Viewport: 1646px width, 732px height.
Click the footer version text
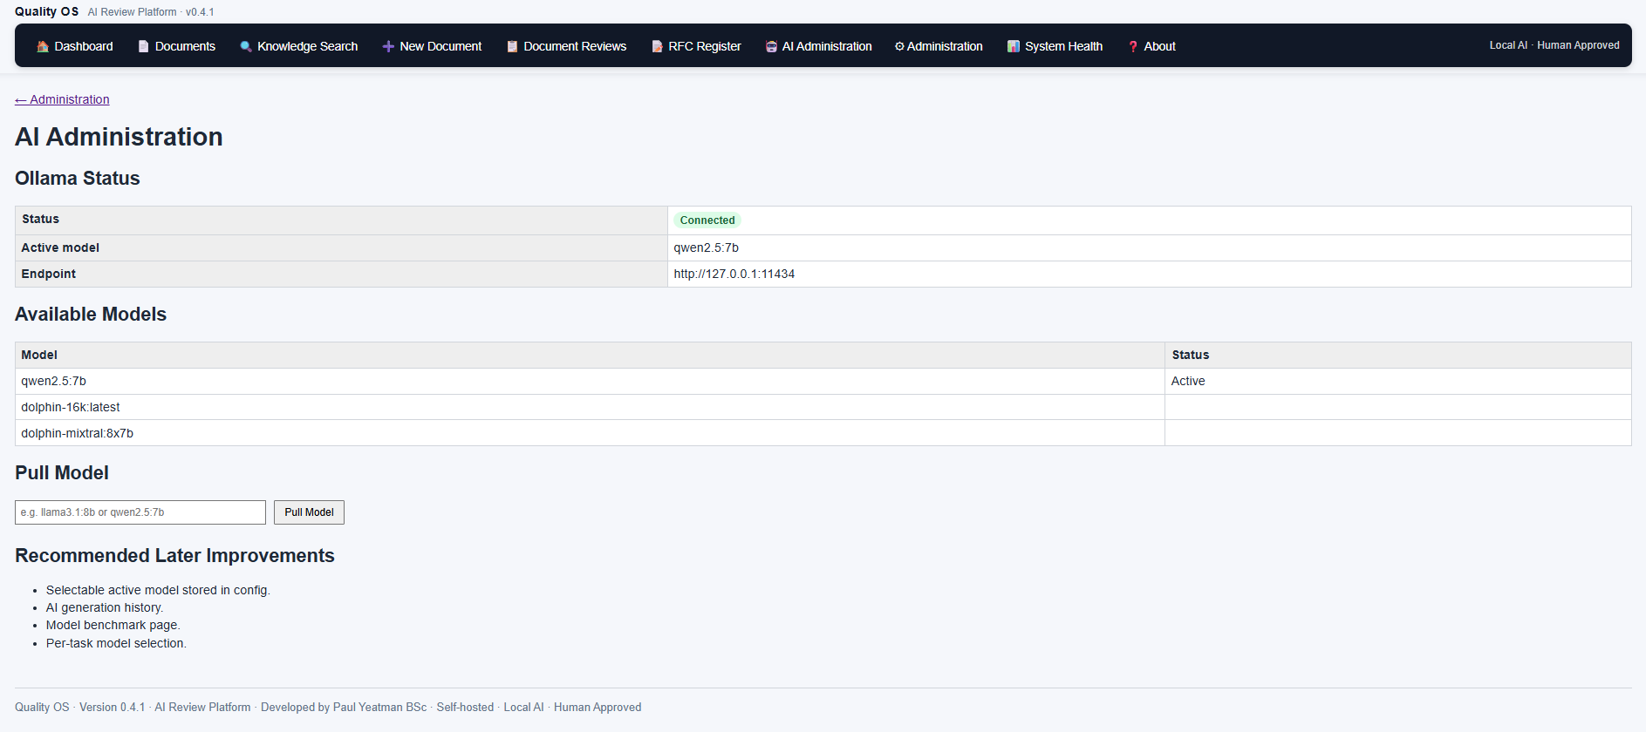click(112, 707)
